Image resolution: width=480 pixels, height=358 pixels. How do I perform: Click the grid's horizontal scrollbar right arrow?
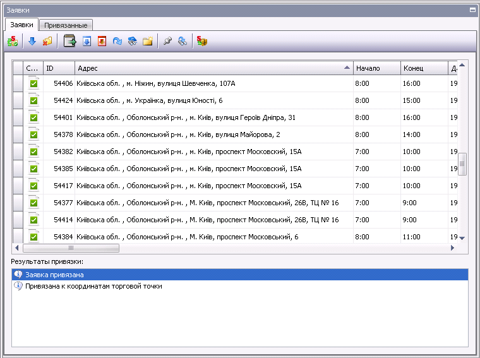tap(452, 248)
